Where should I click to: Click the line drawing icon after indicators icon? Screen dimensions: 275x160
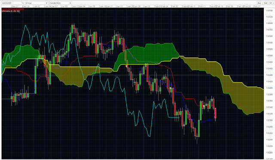(273, 3)
